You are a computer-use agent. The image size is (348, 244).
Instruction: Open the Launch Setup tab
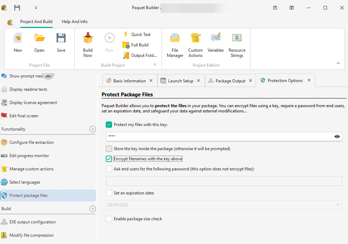pos(180,80)
